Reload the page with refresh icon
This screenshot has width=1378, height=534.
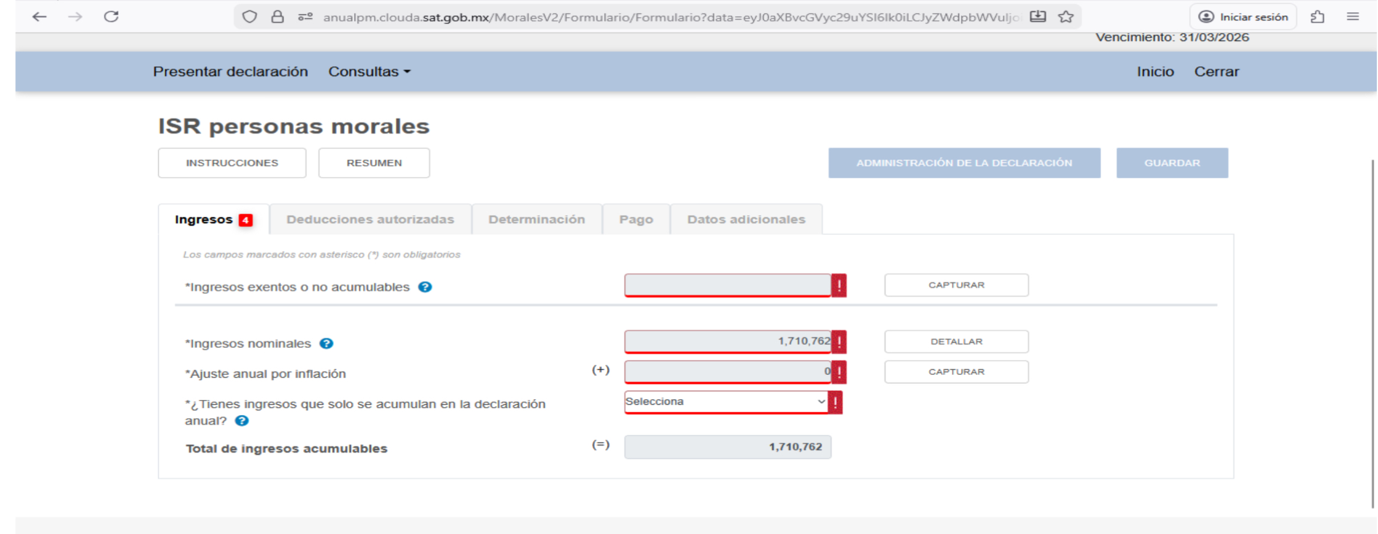111,17
